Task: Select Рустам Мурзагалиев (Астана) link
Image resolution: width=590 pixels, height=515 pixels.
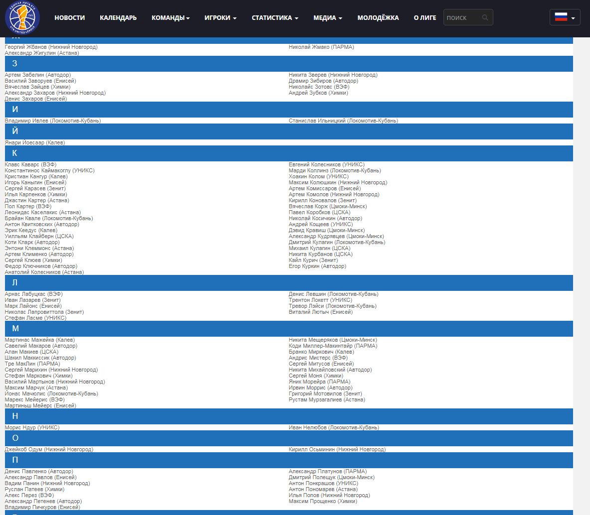Action: pos(326,399)
